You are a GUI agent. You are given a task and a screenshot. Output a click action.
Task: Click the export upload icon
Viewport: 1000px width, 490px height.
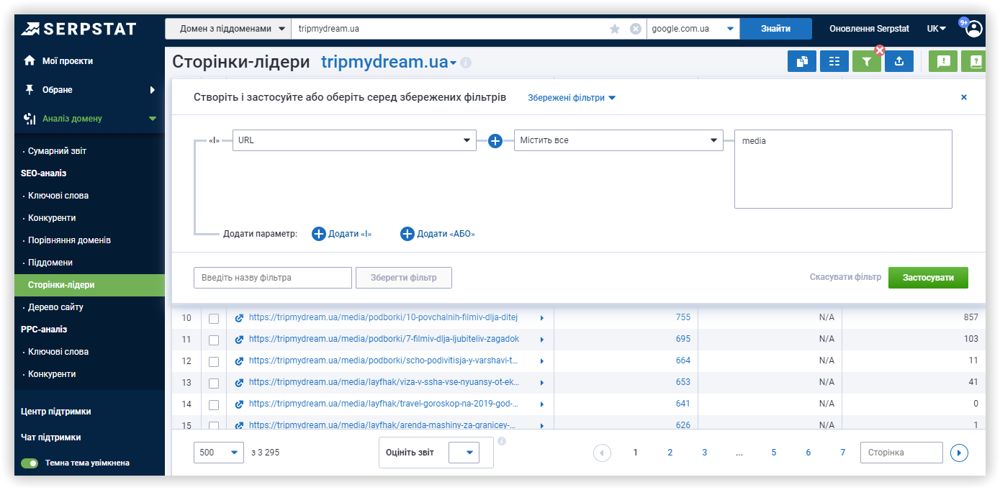pyautogui.click(x=899, y=62)
